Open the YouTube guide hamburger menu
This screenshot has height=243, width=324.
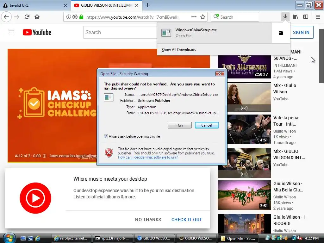pyautogui.click(x=11, y=32)
